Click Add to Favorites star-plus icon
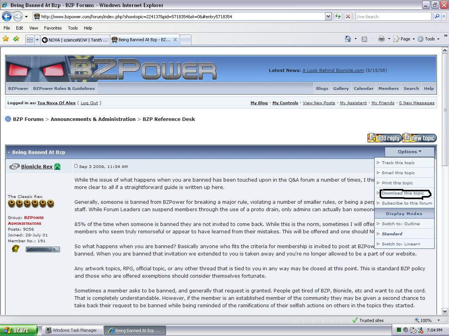Viewport: 449px width, 336px height. tap(16, 39)
